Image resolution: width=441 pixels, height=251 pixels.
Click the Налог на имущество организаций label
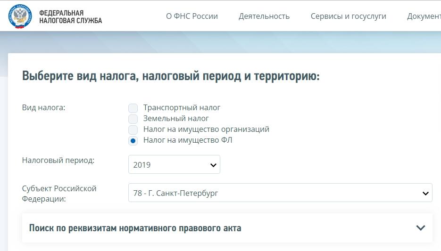pyautogui.click(x=206, y=129)
